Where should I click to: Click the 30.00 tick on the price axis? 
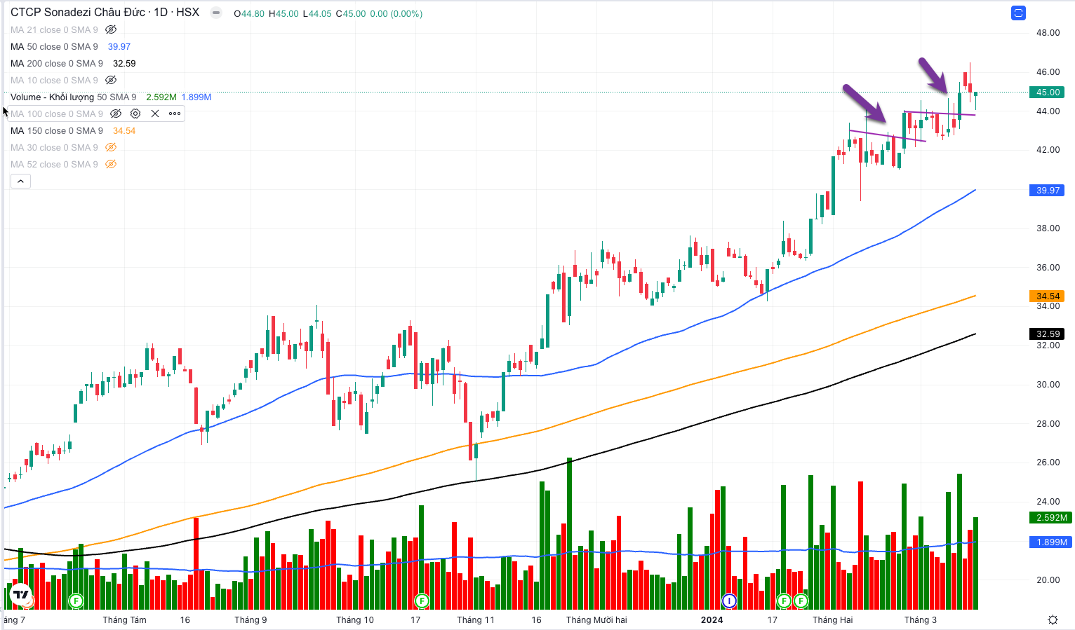pos(1048,384)
